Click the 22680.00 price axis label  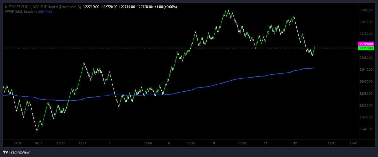pyautogui.click(x=366, y=58)
